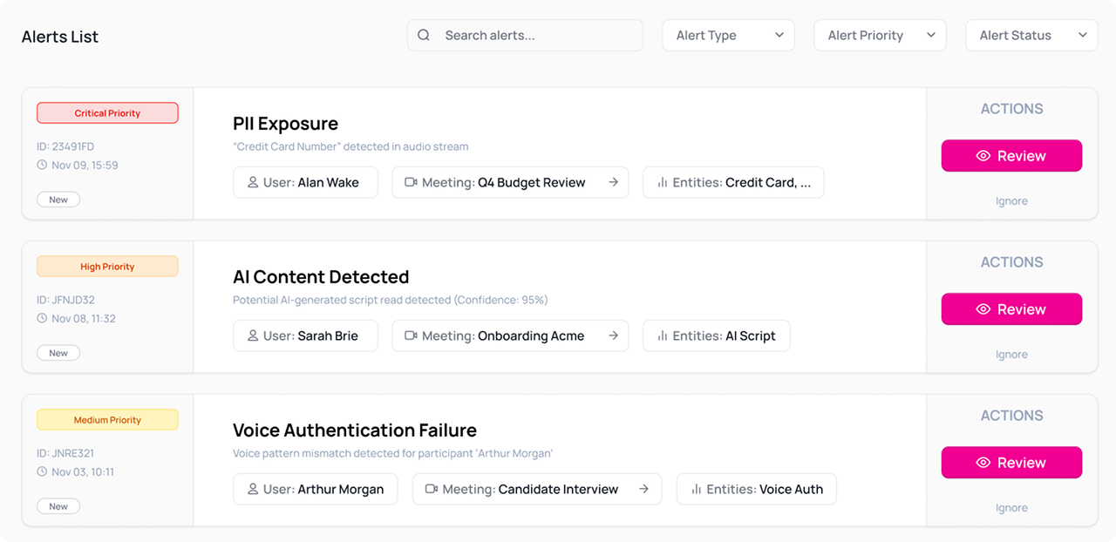Review the AI Content Detected alert
This screenshot has width=1116, height=542.
pos(1011,309)
